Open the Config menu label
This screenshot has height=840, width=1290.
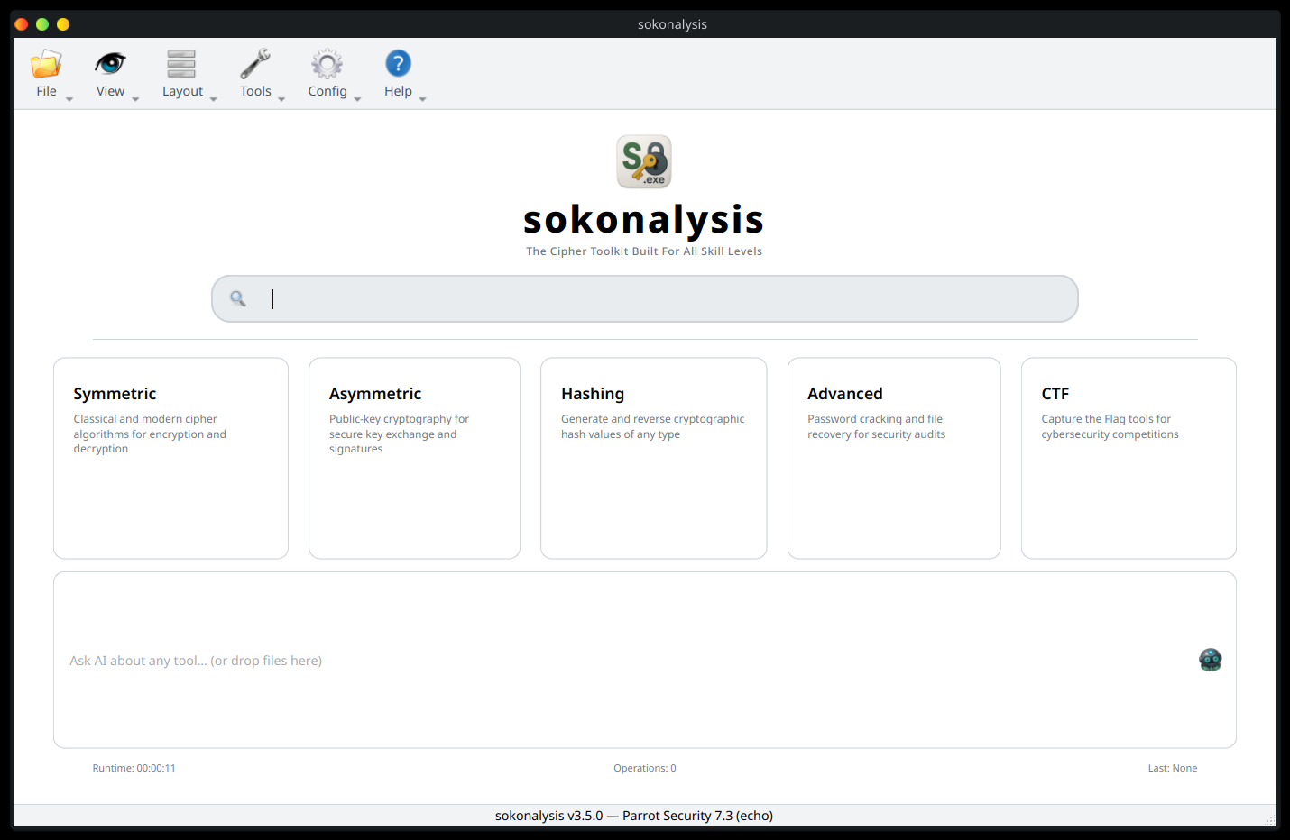pyautogui.click(x=327, y=91)
